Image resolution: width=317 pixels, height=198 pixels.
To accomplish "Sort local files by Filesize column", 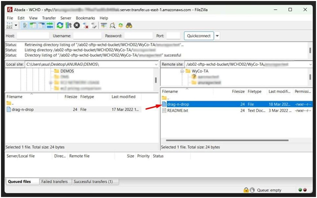I will tap(68, 97).
